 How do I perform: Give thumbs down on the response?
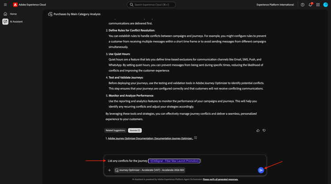pyautogui.click(x=264, y=131)
